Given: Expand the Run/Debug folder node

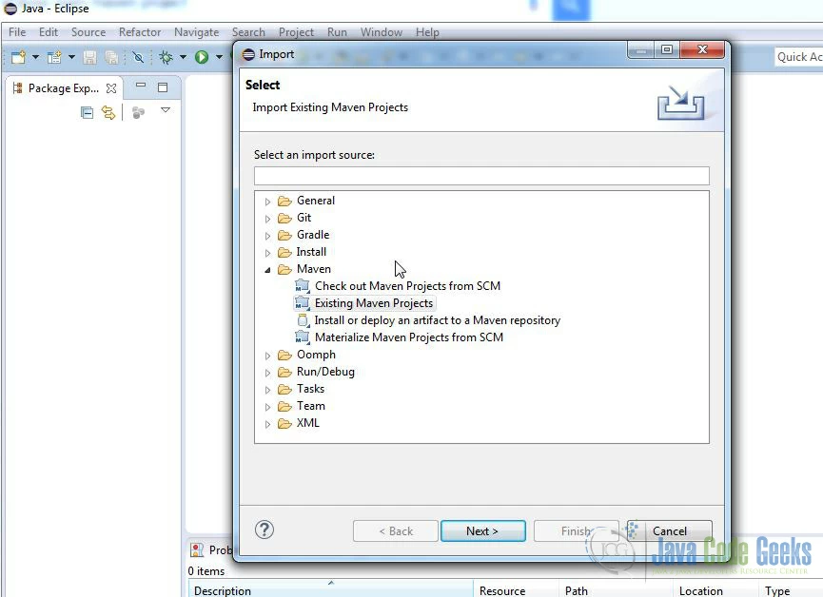Looking at the screenshot, I should [x=267, y=373].
